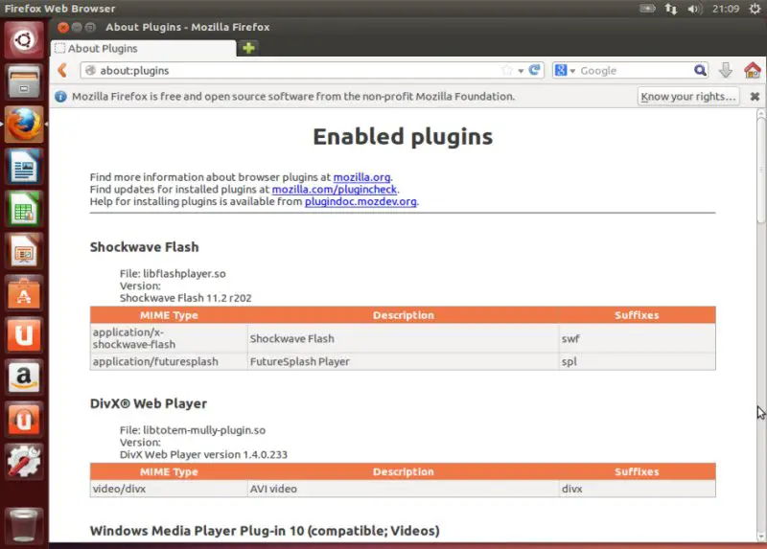Open the Files manager in the dock
The width and height of the screenshot is (767, 549).
tap(23, 81)
